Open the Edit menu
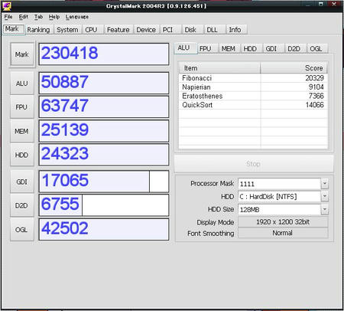The height and width of the screenshot is (311, 344). point(24,17)
